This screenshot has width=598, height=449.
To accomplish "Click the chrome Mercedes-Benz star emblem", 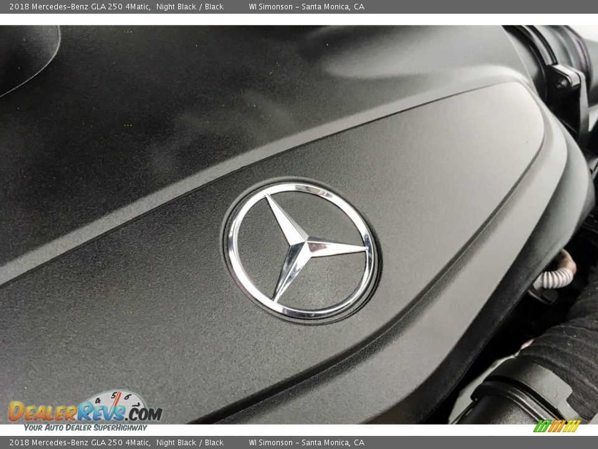I will [x=301, y=251].
